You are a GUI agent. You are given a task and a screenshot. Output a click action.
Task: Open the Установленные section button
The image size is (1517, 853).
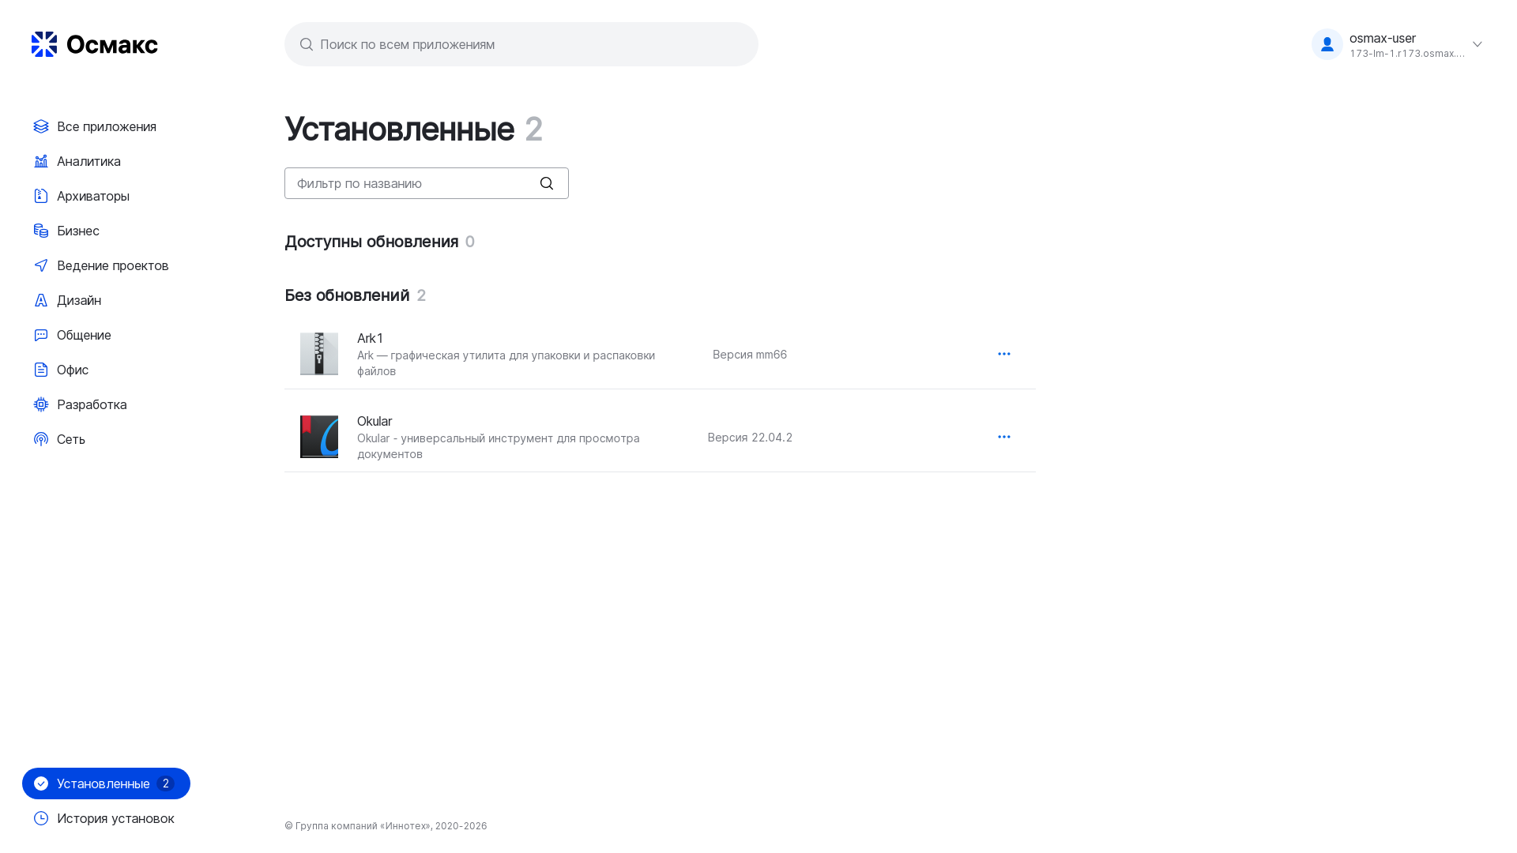(x=105, y=783)
